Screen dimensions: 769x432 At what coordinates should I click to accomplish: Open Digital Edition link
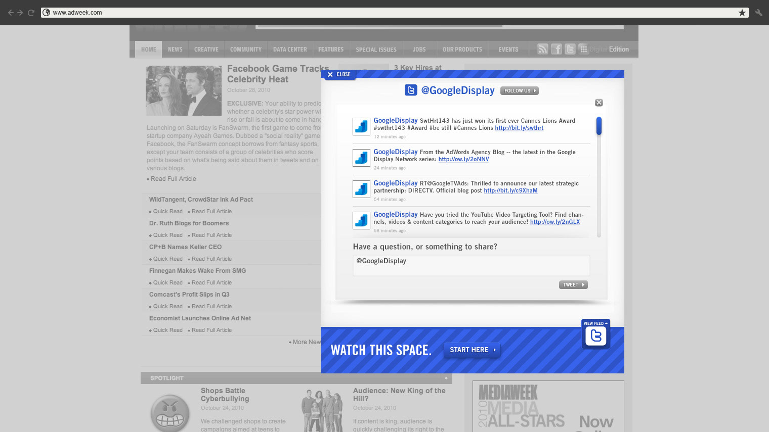coord(609,49)
